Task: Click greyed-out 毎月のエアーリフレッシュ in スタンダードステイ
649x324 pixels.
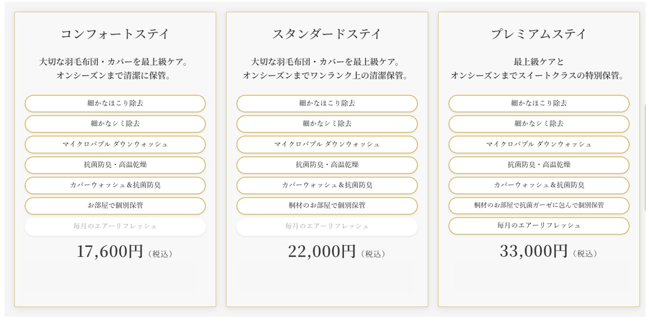Action: (x=327, y=226)
